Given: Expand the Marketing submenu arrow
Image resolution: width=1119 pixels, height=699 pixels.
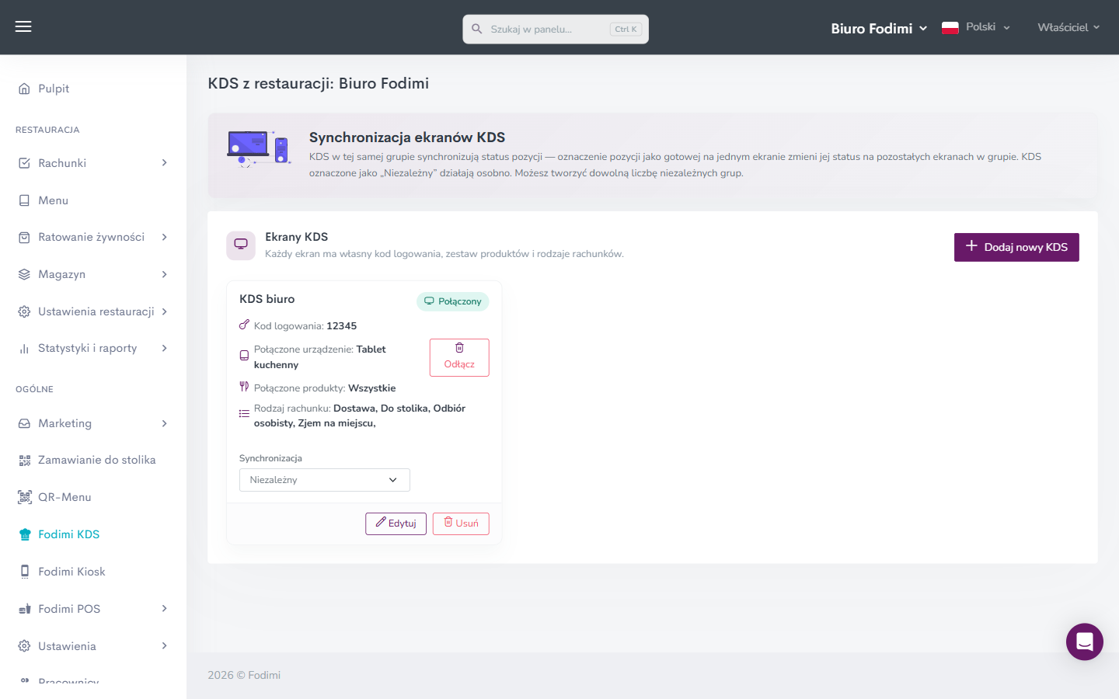Looking at the screenshot, I should (165, 423).
